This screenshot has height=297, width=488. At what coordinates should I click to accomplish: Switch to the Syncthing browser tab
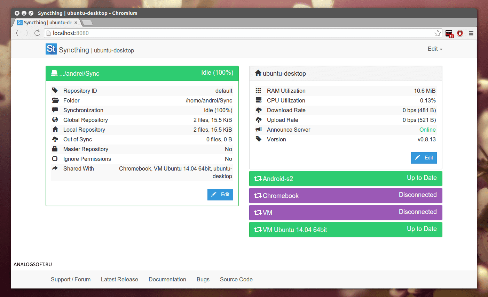coord(45,22)
